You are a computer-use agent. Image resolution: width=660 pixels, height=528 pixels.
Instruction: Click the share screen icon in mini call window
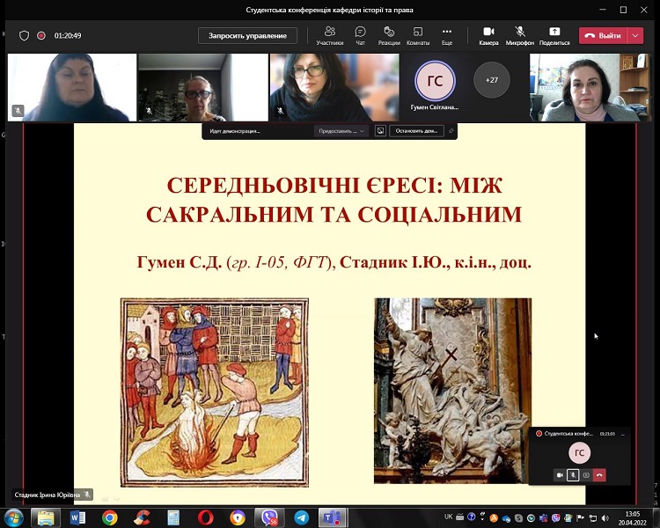(x=586, y=475)
